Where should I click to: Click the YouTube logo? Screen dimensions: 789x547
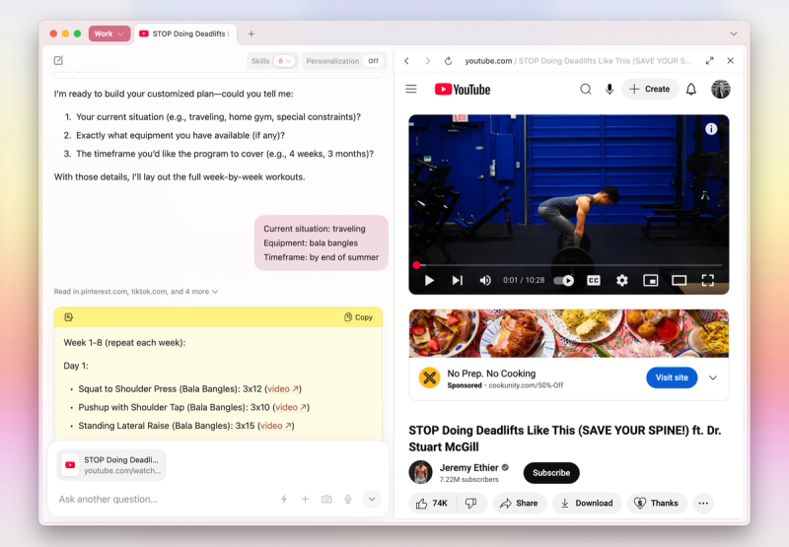pyautogui.click(x=463, y=89)
